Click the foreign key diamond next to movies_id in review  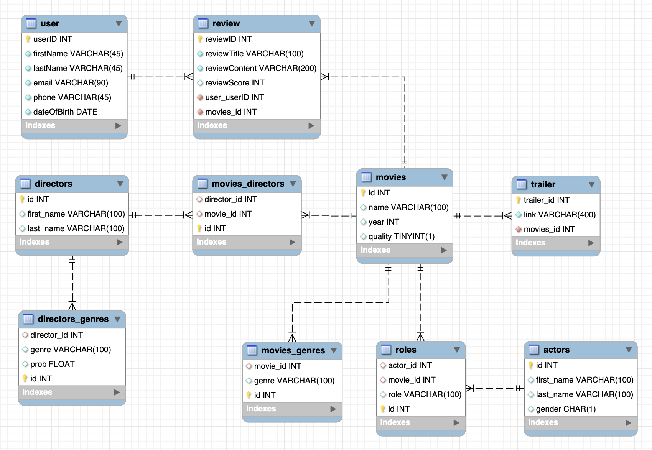click(x=200, y=112)
